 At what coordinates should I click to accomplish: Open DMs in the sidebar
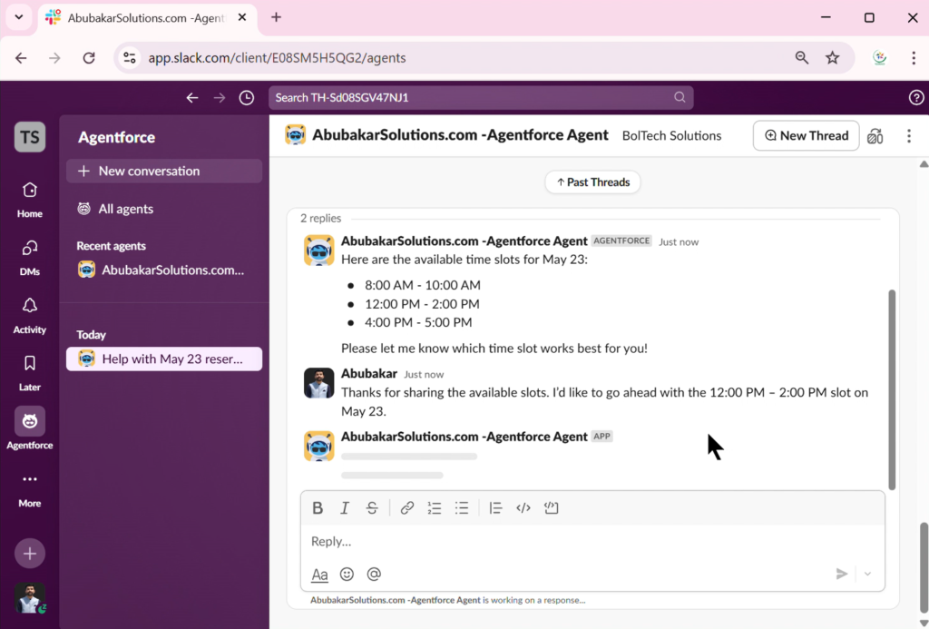pyautogui.click(x=30, y=258)
